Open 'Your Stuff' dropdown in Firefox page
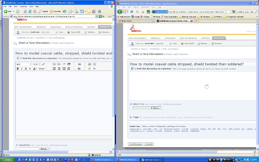Viewport: 259px width, 162px height. (188, 43)
